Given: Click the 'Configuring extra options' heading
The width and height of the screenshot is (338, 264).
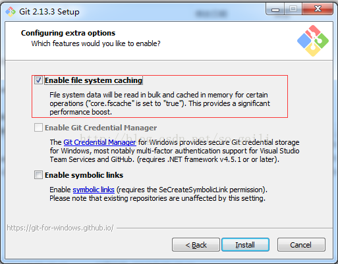Looking at the screenshot, I should [x=68, y=33].
